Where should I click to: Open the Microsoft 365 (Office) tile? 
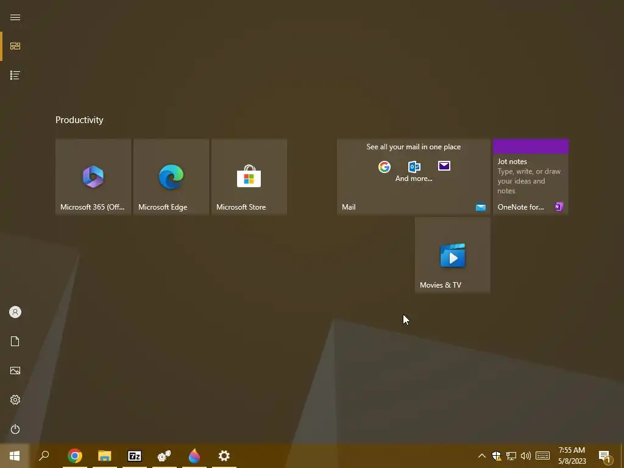93,177
